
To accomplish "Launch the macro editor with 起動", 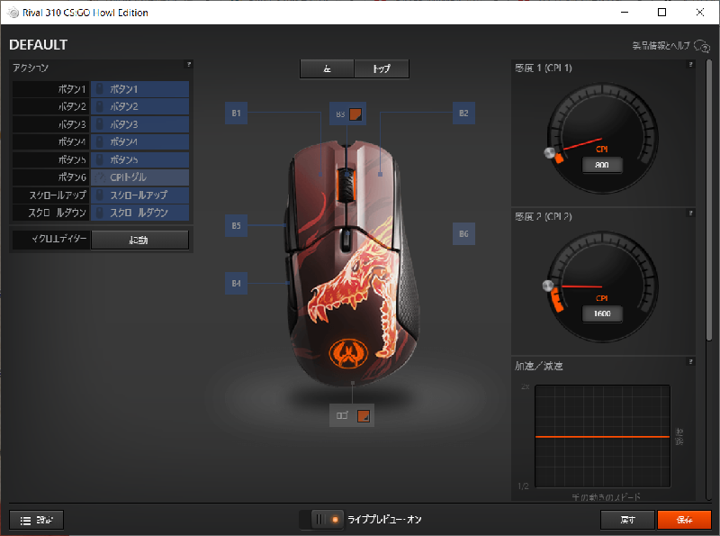I will click(x=140, y=240).
